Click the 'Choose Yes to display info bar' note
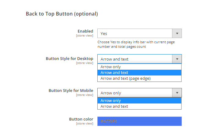209x140 pixels. tap(136, 44)
